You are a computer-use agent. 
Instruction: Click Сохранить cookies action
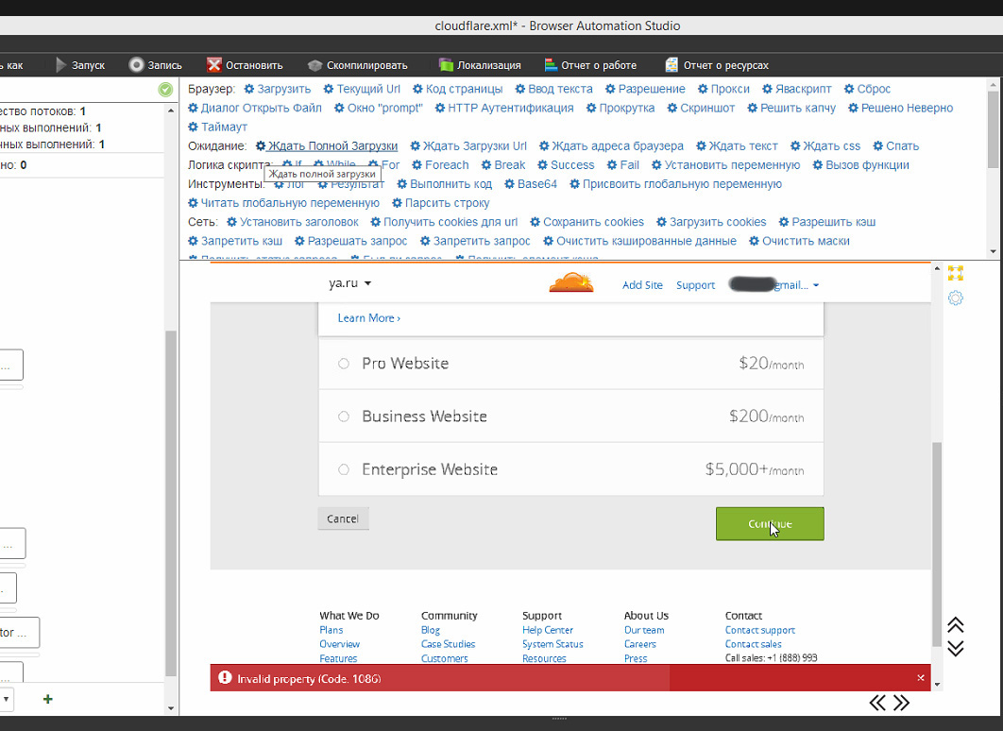586,222
